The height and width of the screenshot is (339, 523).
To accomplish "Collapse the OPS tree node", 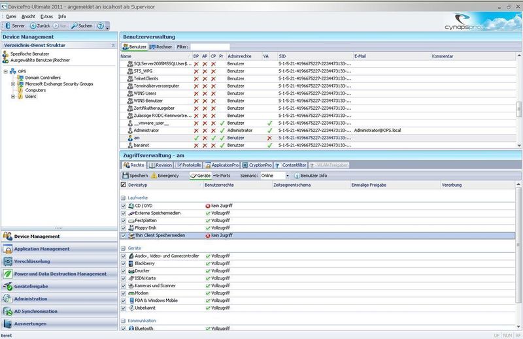I will 6,71.
